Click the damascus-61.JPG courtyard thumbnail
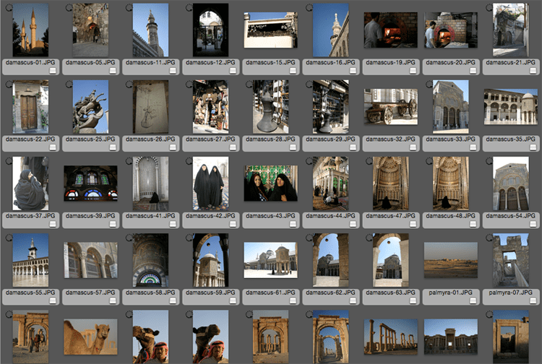542x364 pixels. (x=270, y=260)
